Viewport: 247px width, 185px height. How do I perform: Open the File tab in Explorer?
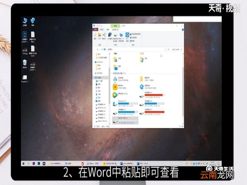pyautogui.click(x=95, y=29)
